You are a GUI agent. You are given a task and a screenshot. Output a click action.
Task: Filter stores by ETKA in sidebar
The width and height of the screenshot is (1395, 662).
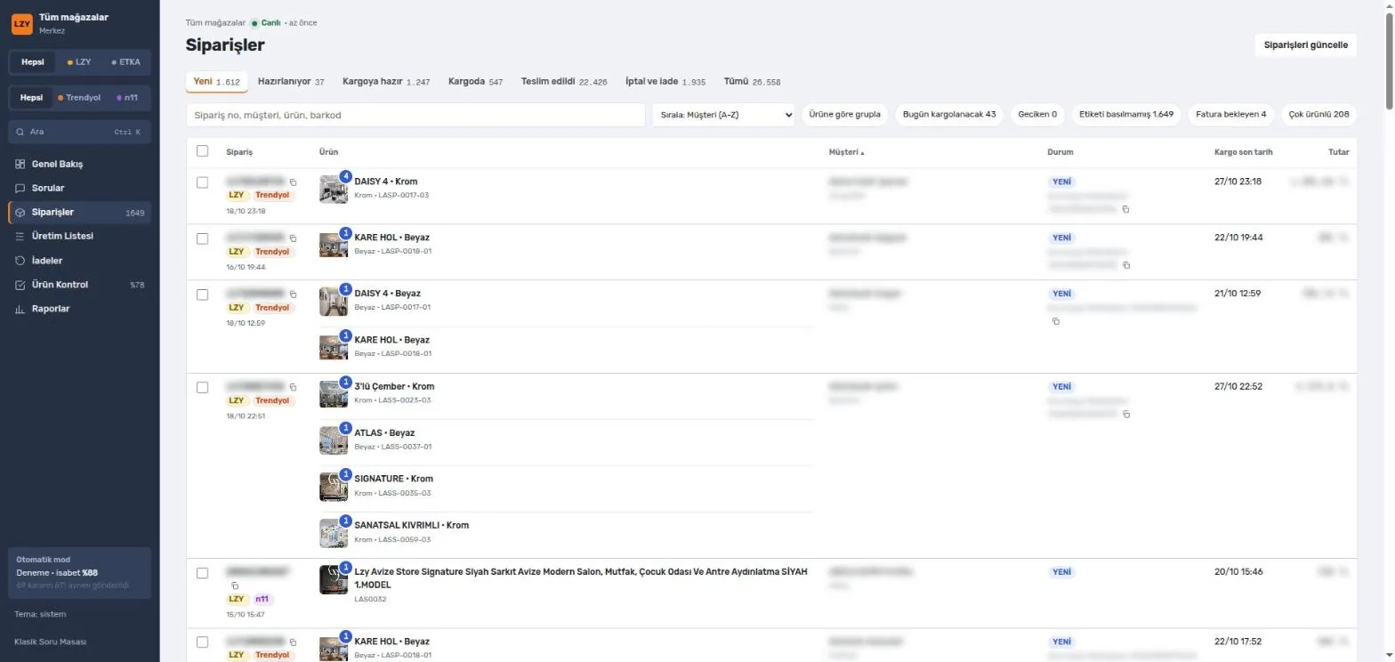coord(125,62)
